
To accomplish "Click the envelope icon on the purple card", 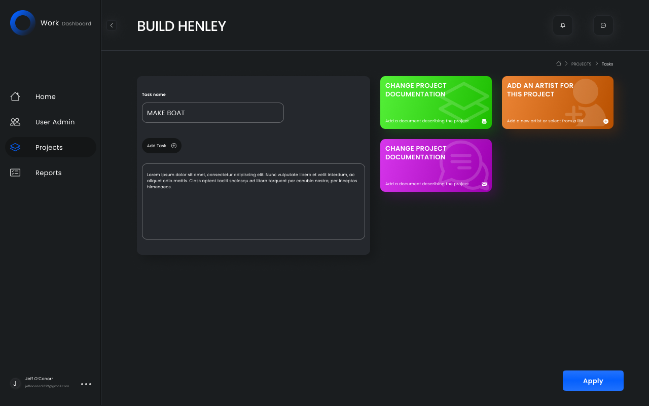I will [484, 184].
